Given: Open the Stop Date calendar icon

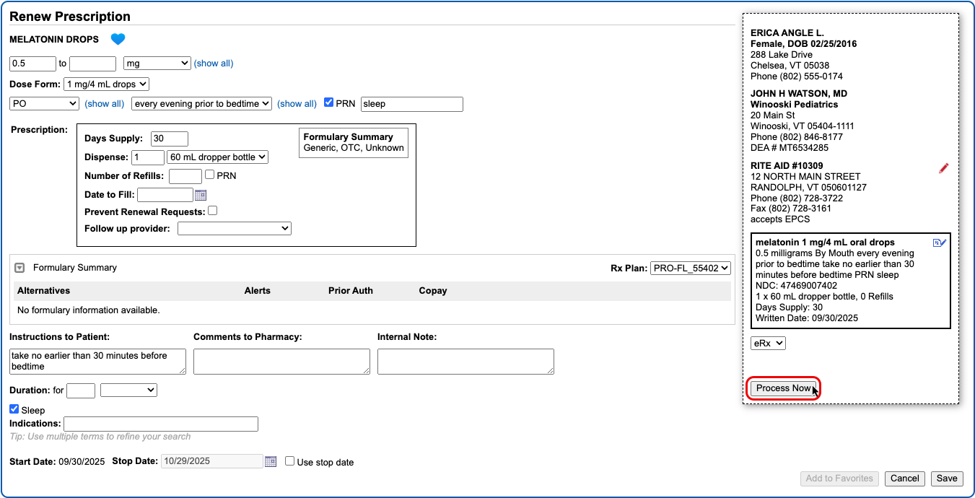Looking at the screenshot, I should point(271,461).
